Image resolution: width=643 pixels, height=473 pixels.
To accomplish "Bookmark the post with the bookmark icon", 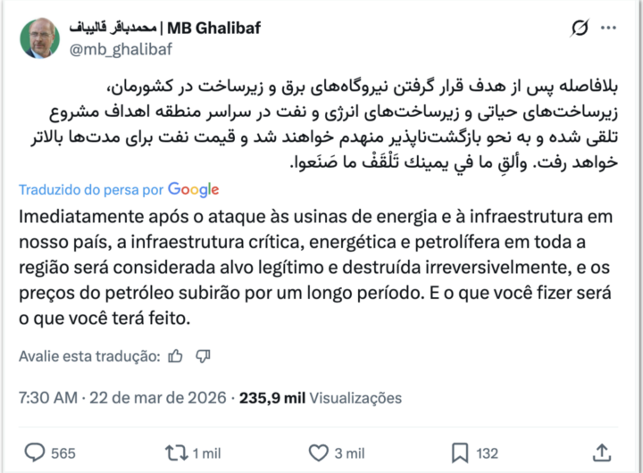I will 460,452.
